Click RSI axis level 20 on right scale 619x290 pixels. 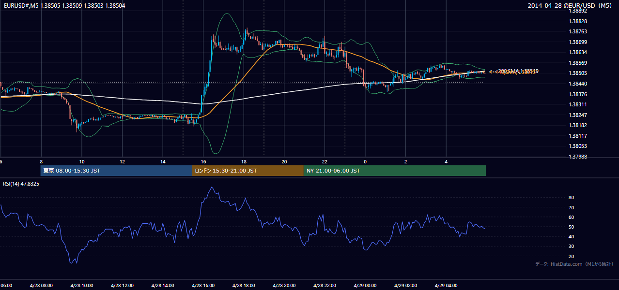coord(572,256)
